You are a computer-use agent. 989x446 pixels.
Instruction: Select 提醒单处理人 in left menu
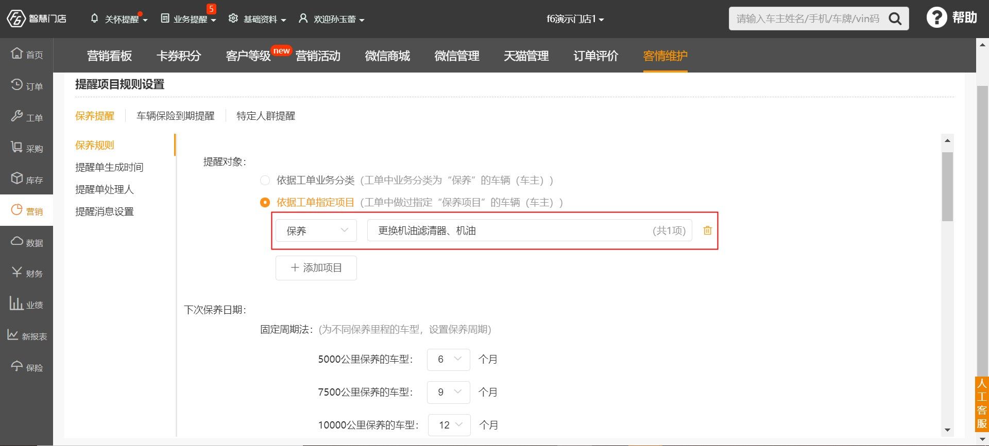click(x=105, y=189)
